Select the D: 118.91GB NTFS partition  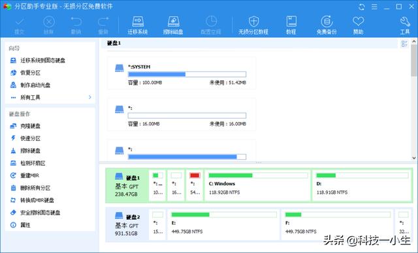point(362,186)
